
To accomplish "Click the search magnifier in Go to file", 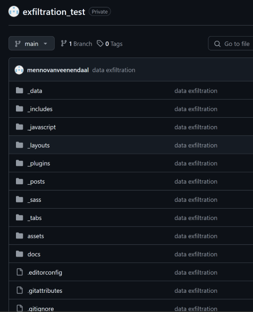I will 217,44.
